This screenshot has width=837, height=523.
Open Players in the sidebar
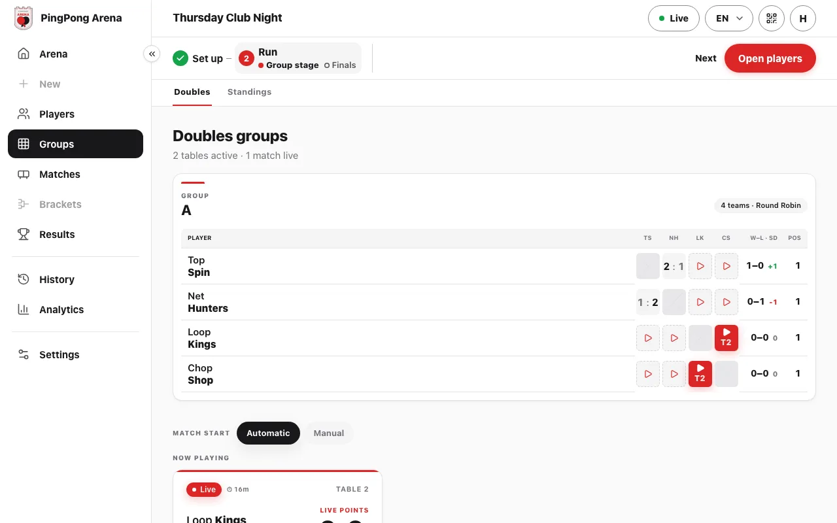tap(75, 114)
